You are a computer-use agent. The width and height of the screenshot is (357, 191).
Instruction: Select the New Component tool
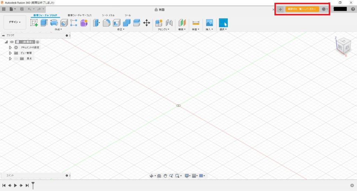click(x=159, y=23)
